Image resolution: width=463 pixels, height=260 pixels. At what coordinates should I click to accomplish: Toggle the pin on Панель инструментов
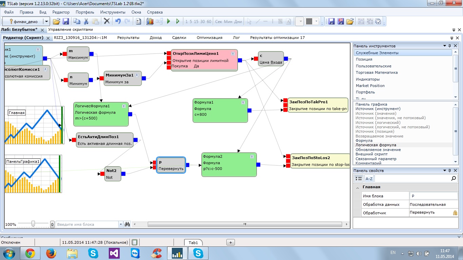(450, 46)
